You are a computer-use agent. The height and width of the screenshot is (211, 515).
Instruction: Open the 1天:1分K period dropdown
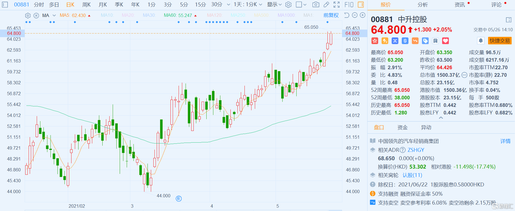pyautogui.click(x=248, y=4)
